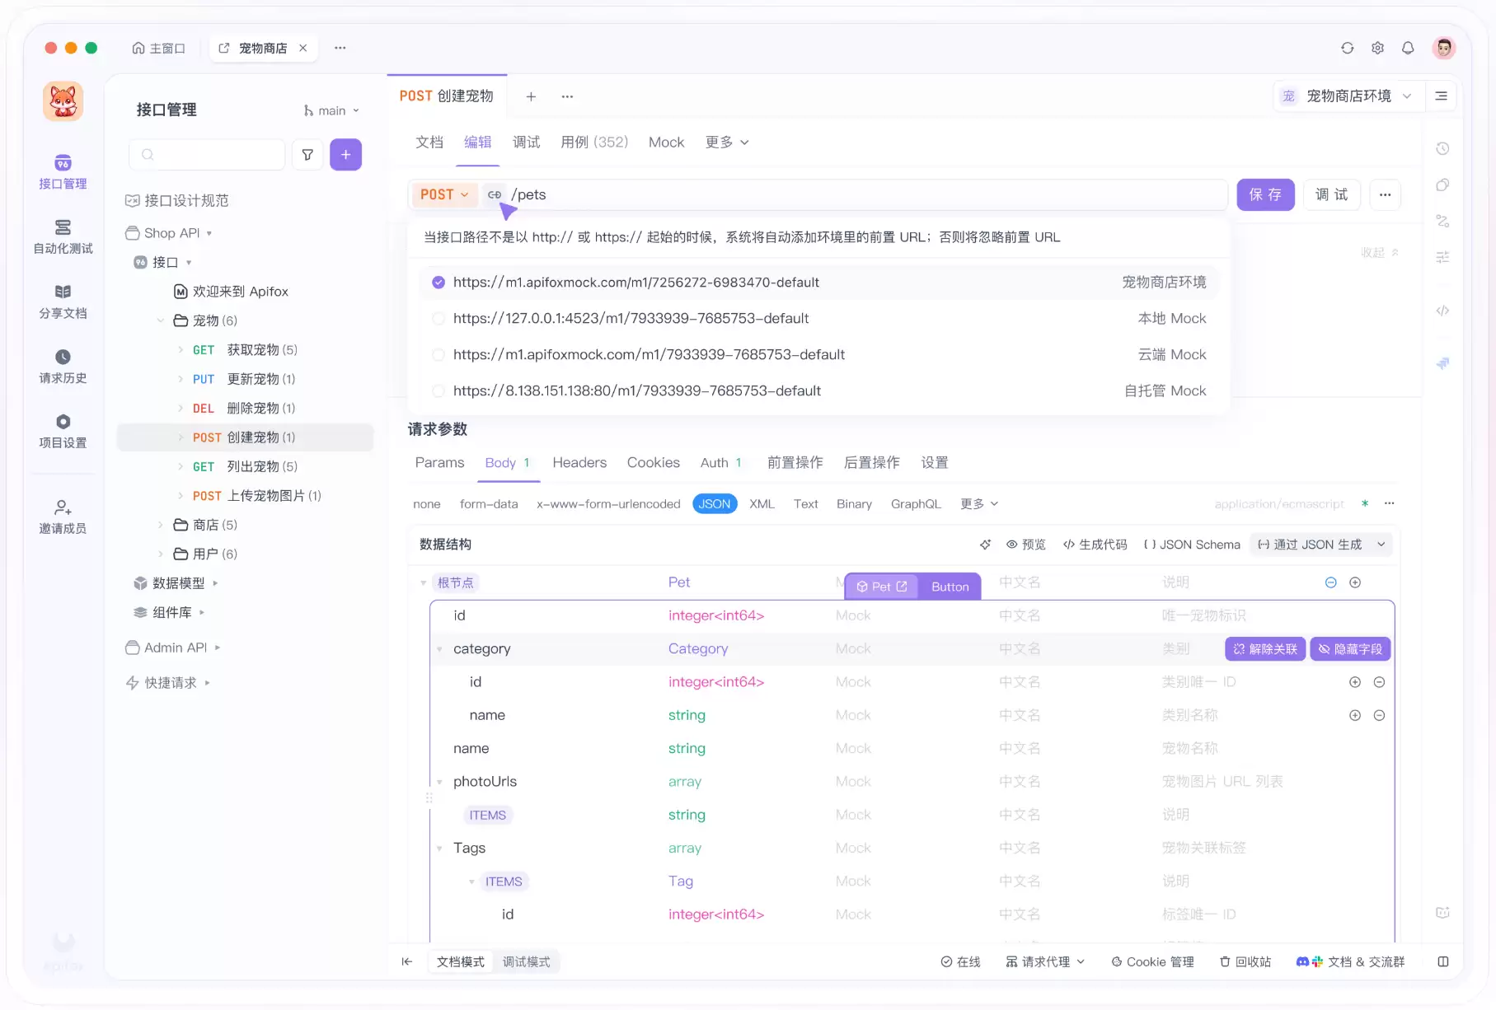The width and height of the screenshot is (1496, 1010).
Task: Open 请求历史 from the sidebar
Action: tap(63, 366)
